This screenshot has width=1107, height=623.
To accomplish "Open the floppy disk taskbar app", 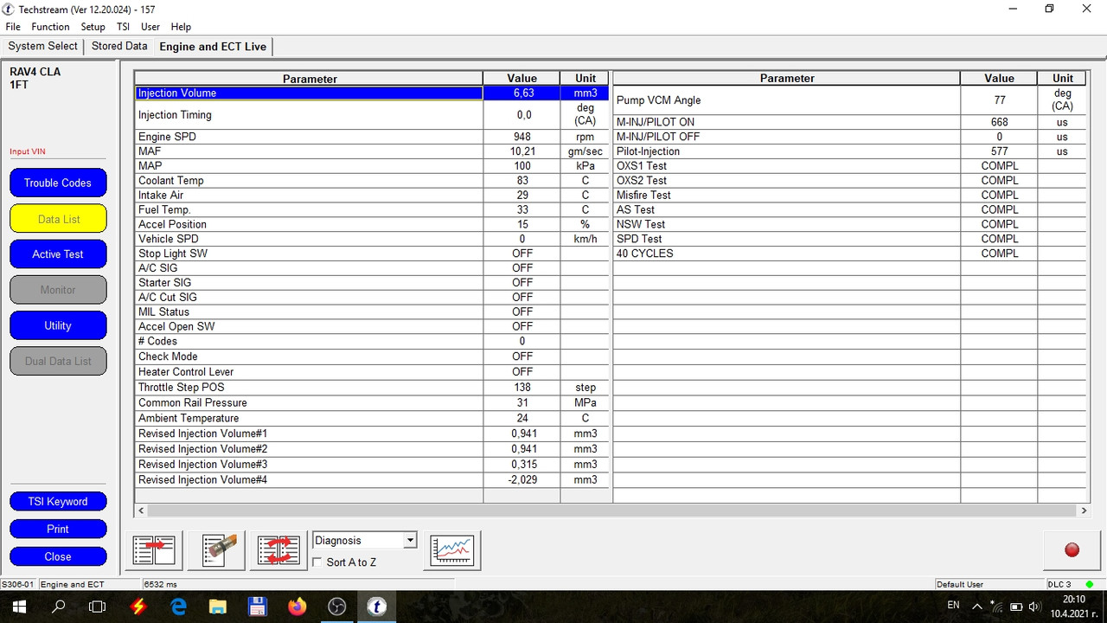I will point(257,607).
